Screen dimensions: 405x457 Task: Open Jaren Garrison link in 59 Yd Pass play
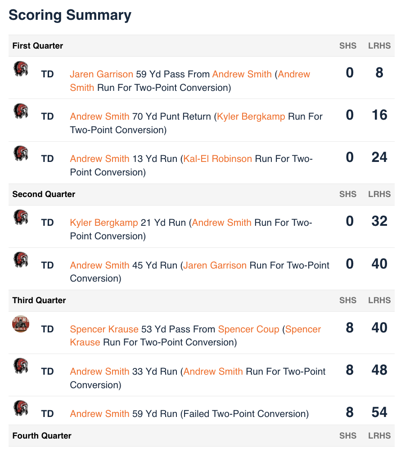(x=101, y=74)
